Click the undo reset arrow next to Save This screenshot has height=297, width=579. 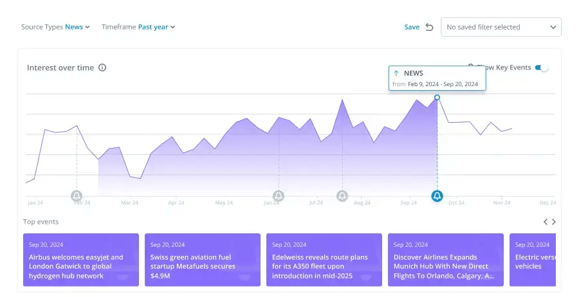pos(430,27)
